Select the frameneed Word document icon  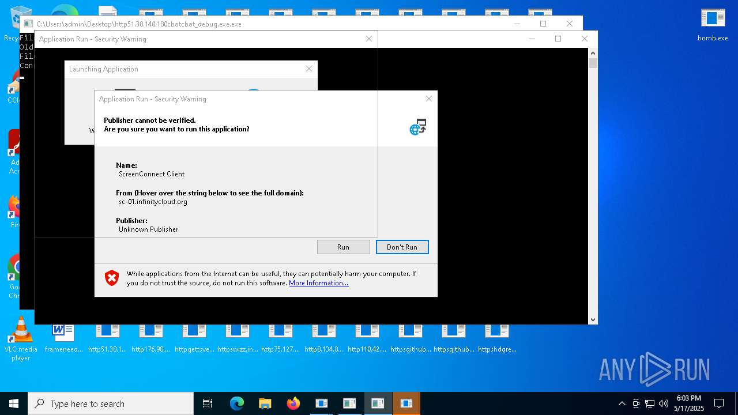coord(63,338)
